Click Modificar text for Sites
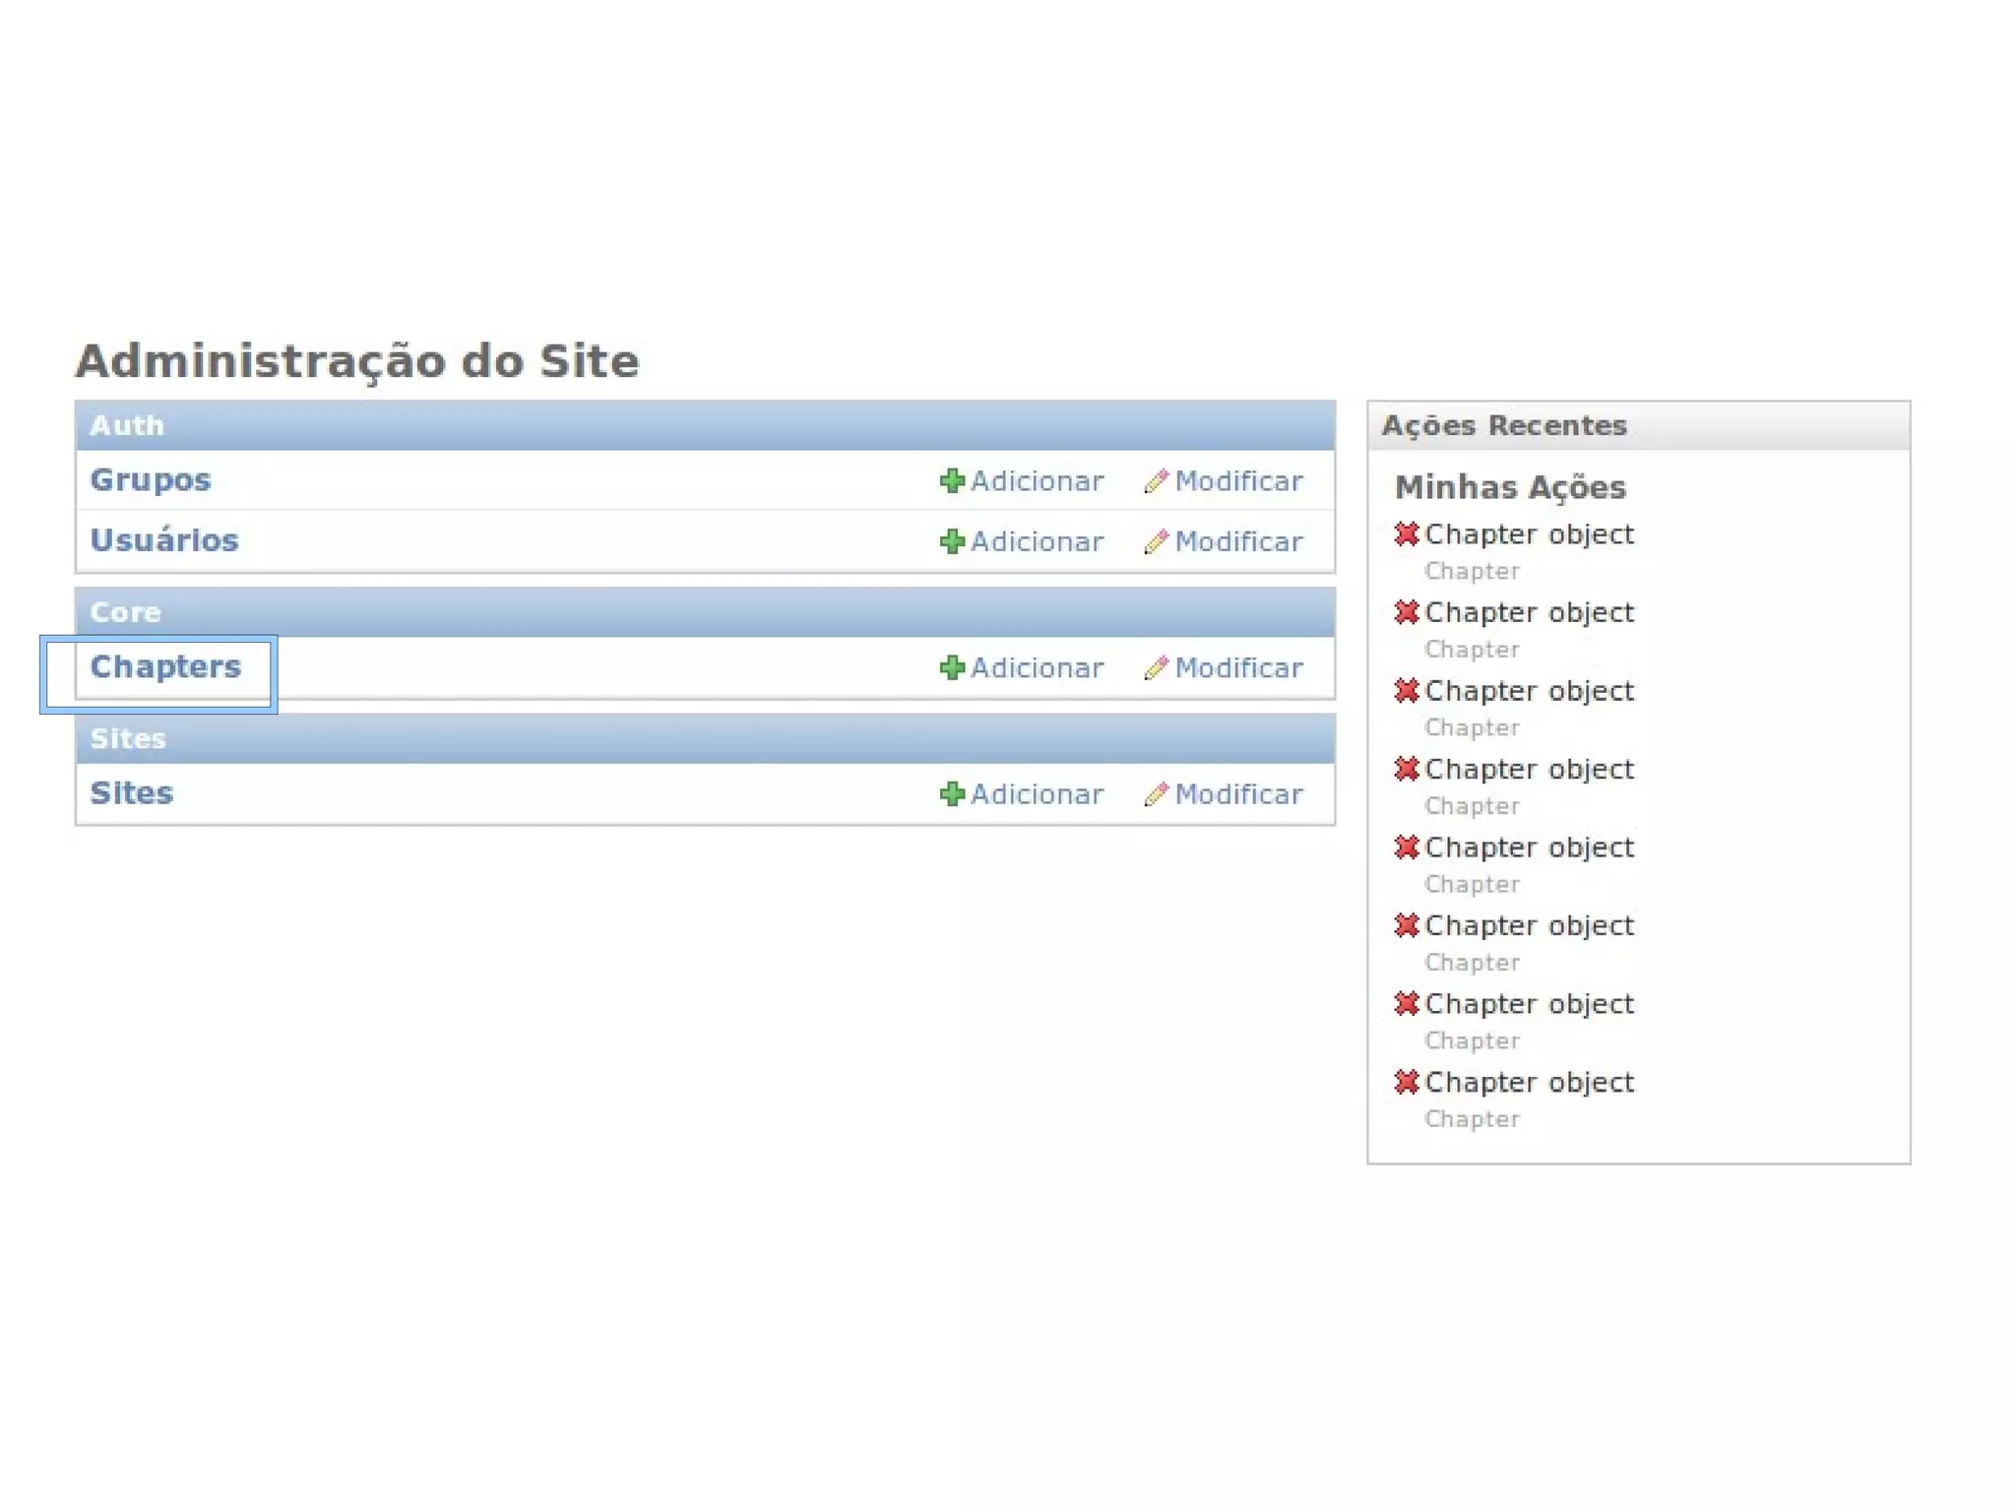 1238,793
